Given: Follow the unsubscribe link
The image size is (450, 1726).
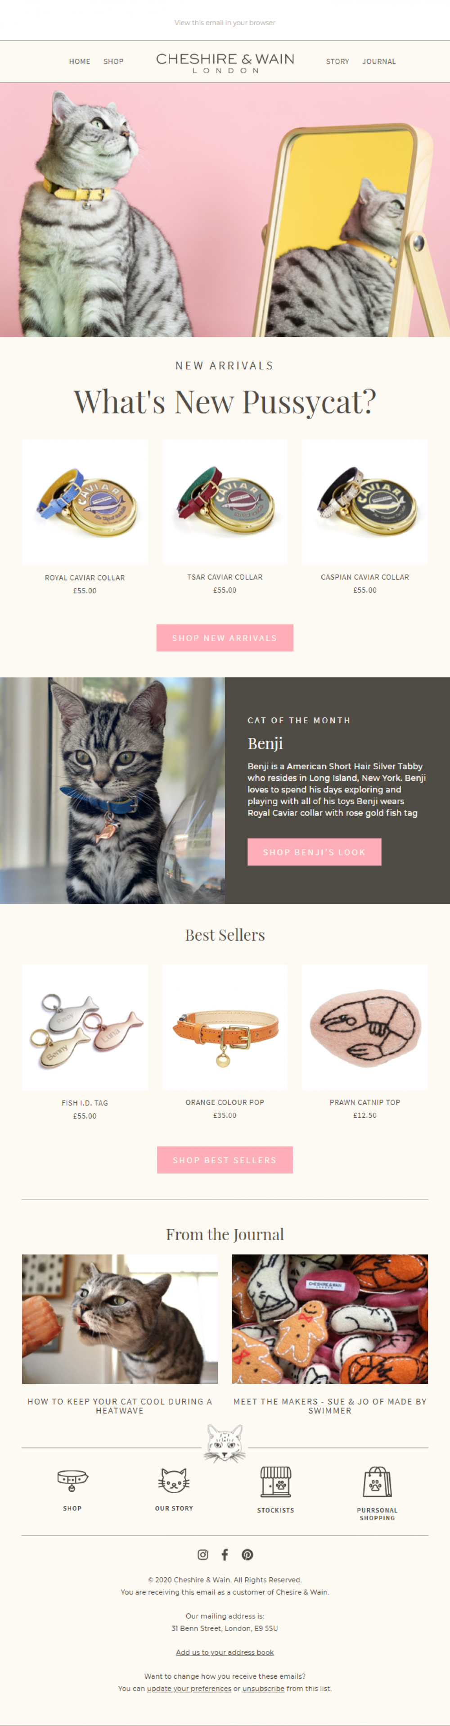Looking at the screenshot, I should [263, 1689].
